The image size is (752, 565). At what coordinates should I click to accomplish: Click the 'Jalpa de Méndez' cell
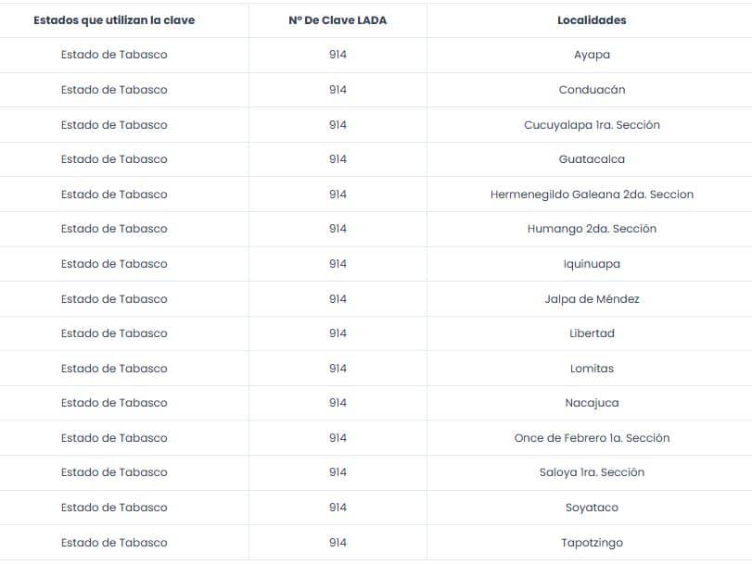(x=592, y=298)
